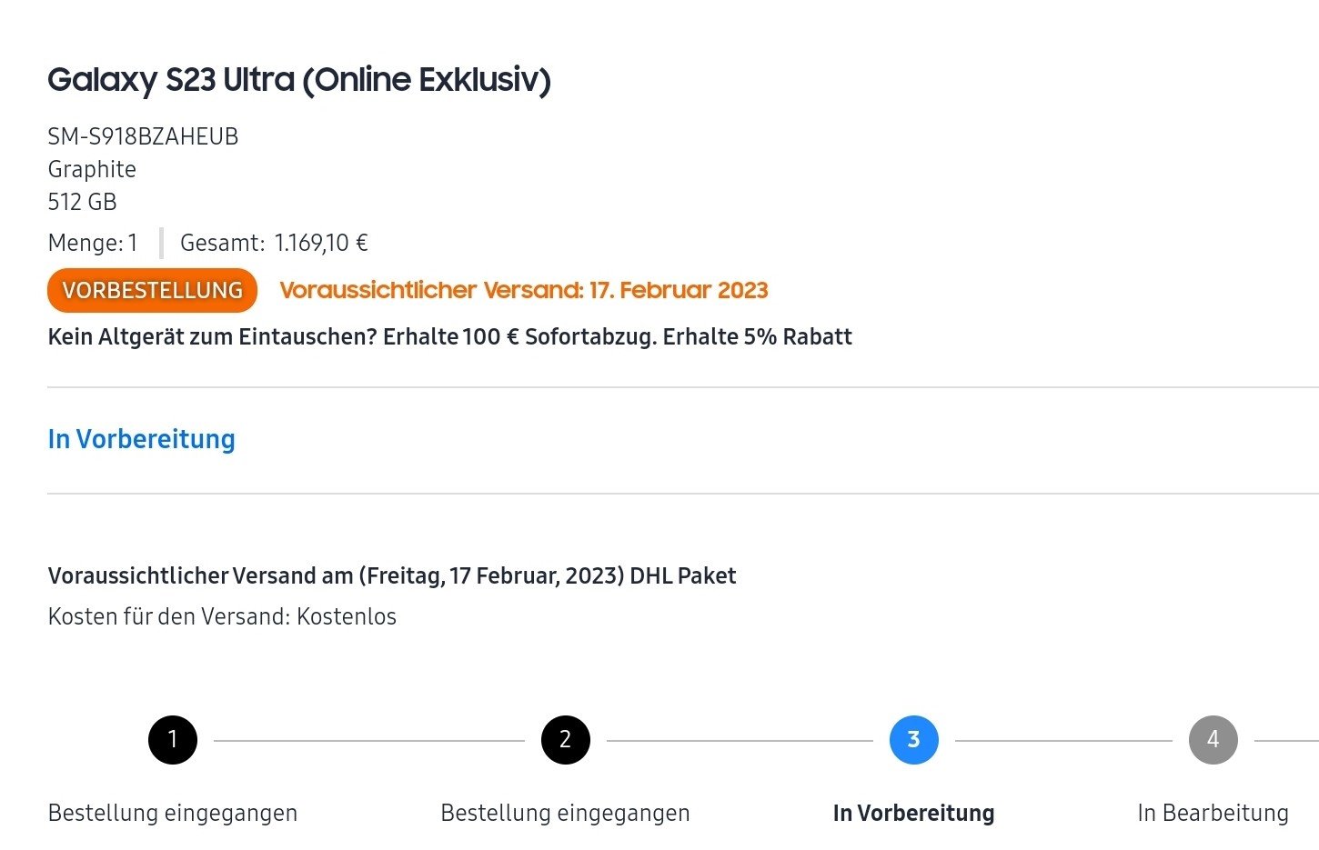Click Kosten für den Versand: Kostenlos
Screen dimensions: 1319x850
click(222, 616)
